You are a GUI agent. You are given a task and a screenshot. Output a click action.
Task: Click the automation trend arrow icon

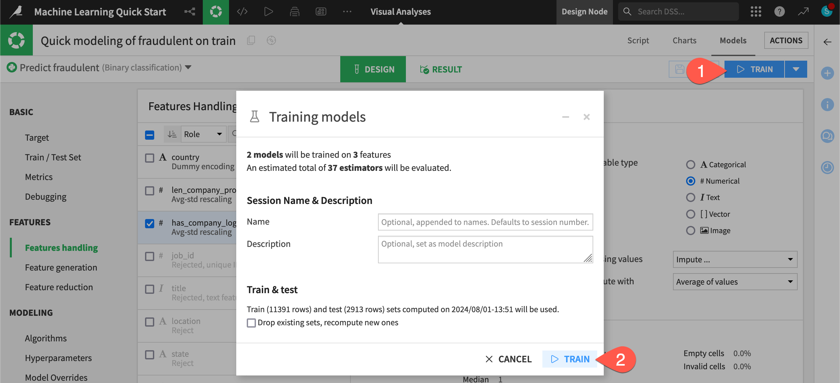click(803, 11)
